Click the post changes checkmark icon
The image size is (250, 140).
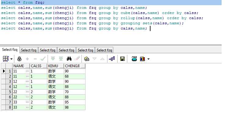point(43,59)
